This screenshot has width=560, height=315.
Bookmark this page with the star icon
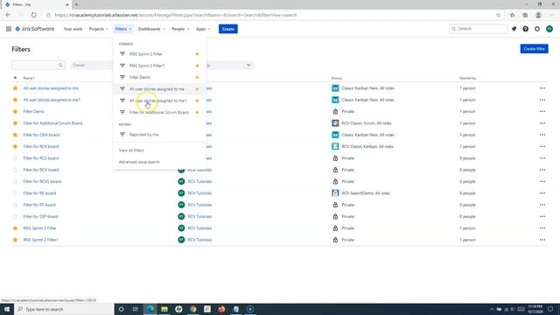coord(498,15)
